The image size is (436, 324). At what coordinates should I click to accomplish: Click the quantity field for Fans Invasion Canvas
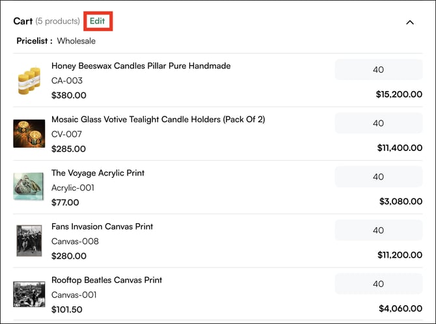(378, 230)
